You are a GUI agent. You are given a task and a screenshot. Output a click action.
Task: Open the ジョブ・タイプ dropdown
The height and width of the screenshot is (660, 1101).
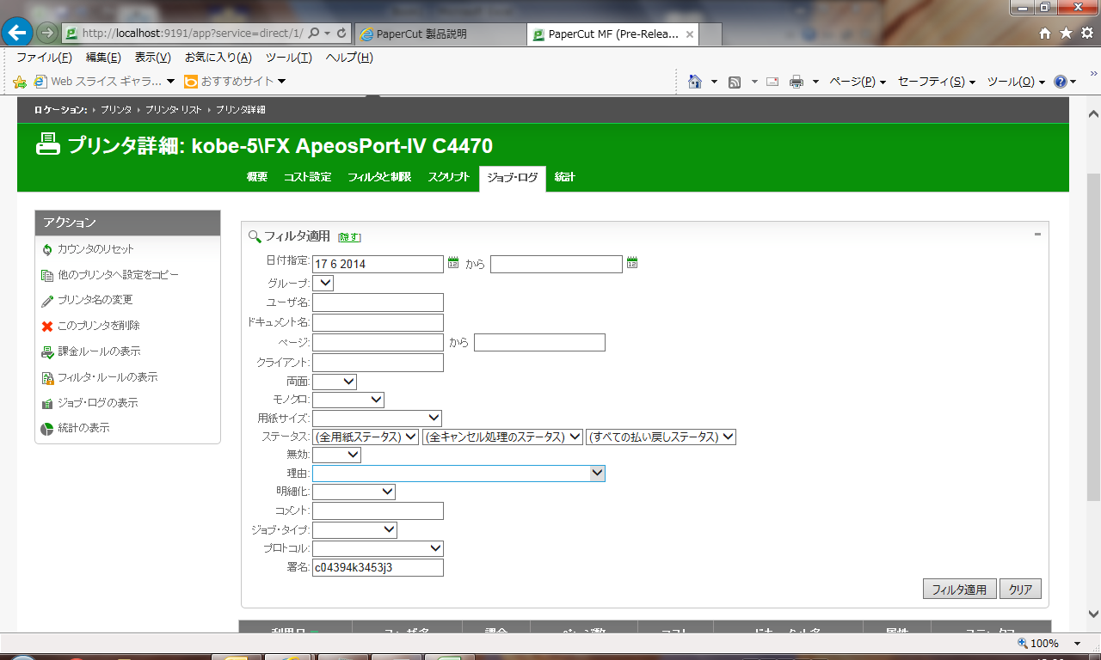pos(354,529)
